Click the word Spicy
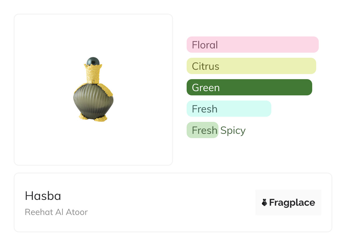Viewport: 346px width, 246px height. point(233,130)
